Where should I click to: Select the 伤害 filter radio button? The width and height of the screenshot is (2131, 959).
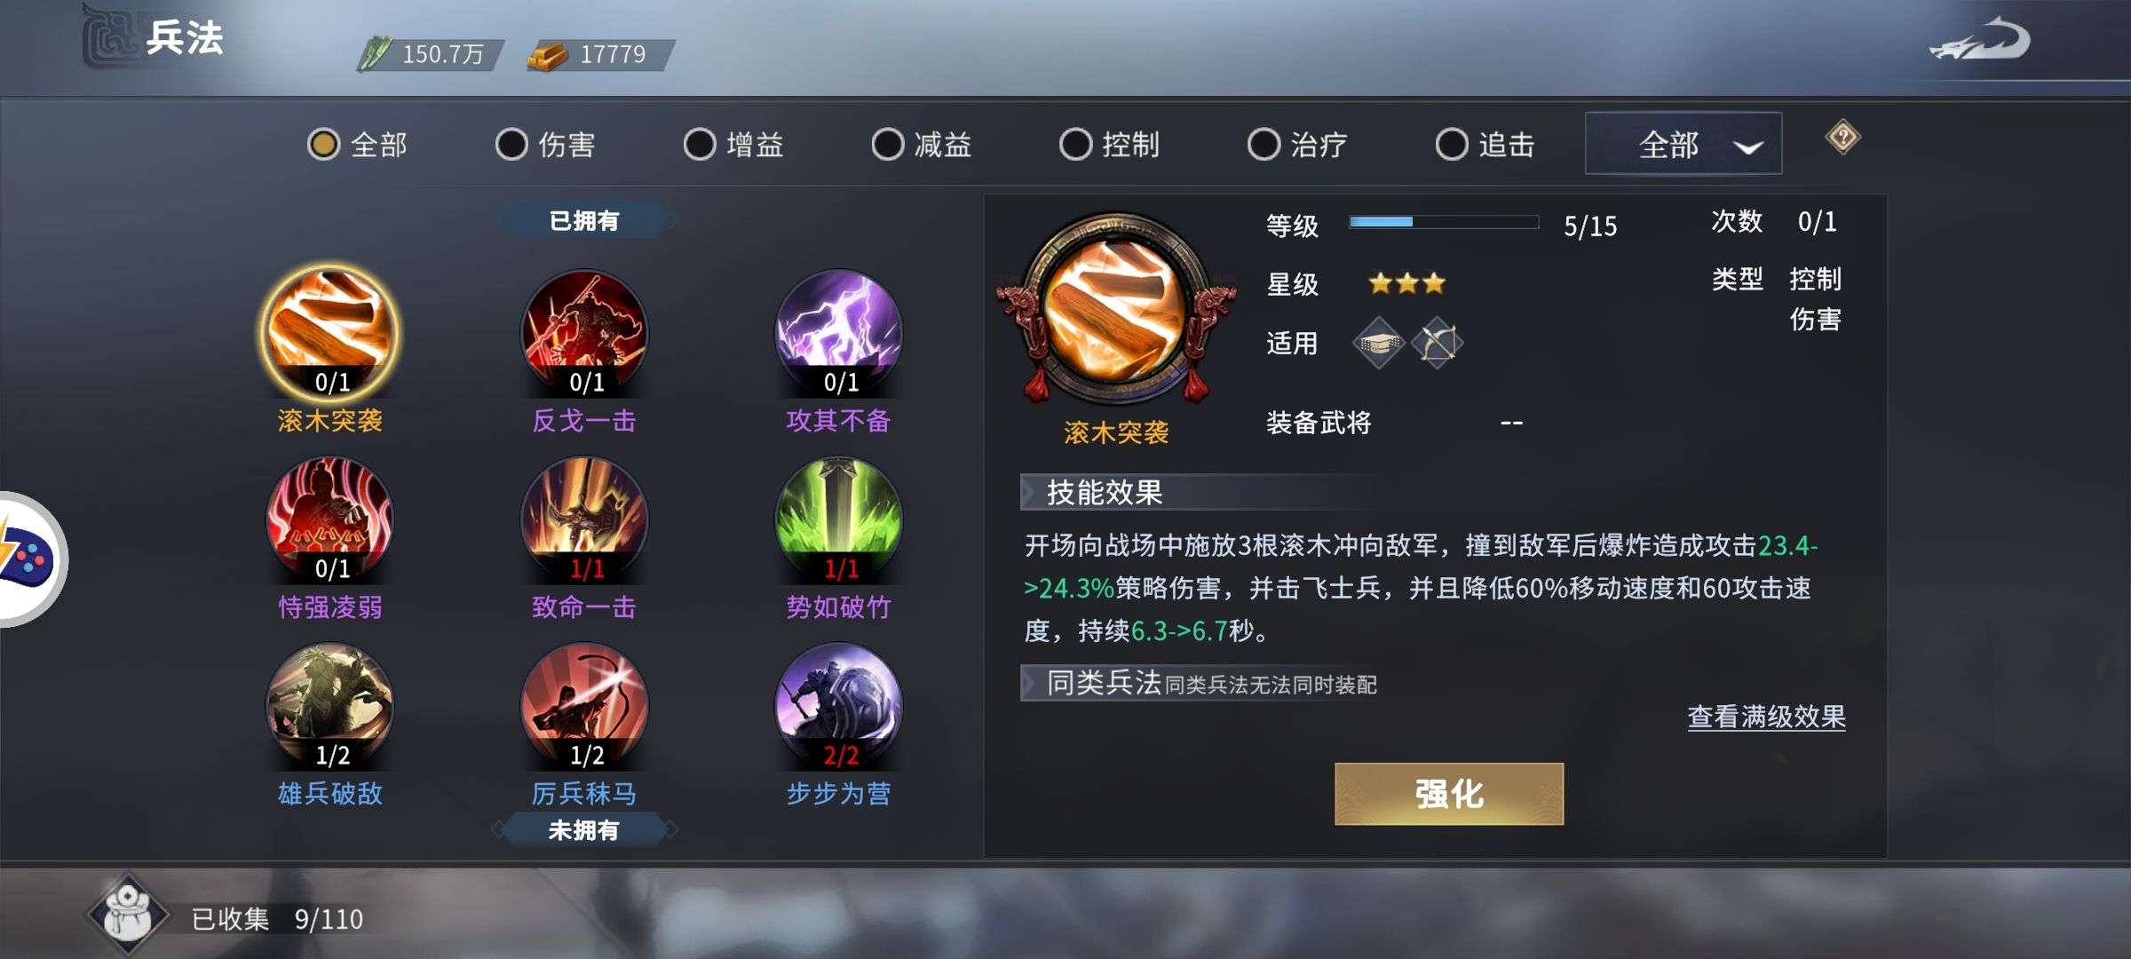(x=511, y=144)
